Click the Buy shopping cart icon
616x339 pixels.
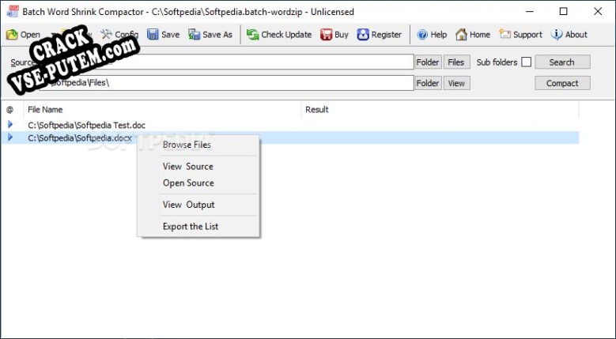(x=326, y=35)
